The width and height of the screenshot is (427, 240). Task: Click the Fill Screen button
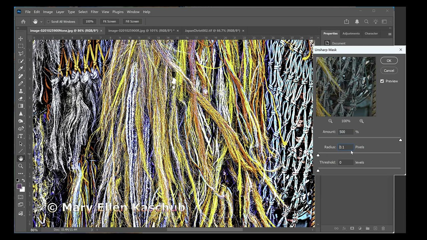[132, 21]
